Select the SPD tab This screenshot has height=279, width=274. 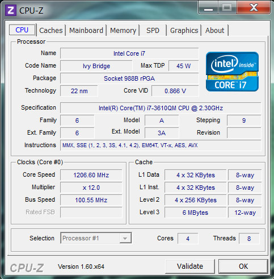(x=153, y=30)
